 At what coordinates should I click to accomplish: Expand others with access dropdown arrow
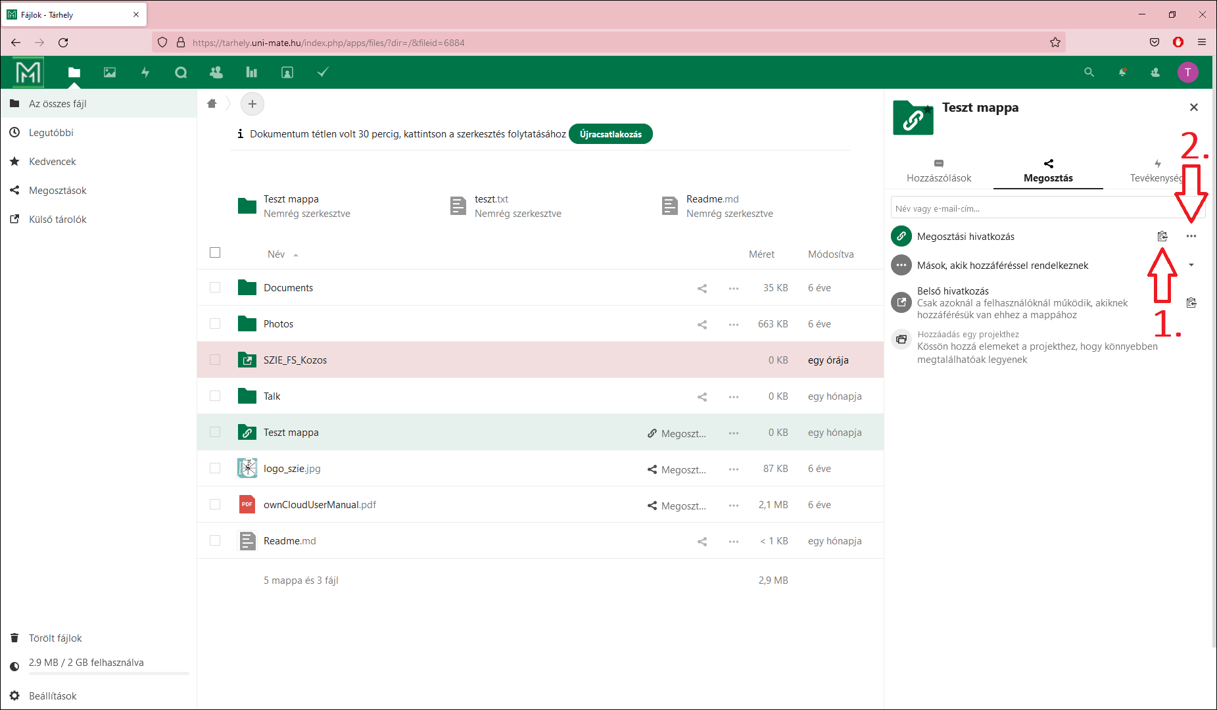[1191, 265]
